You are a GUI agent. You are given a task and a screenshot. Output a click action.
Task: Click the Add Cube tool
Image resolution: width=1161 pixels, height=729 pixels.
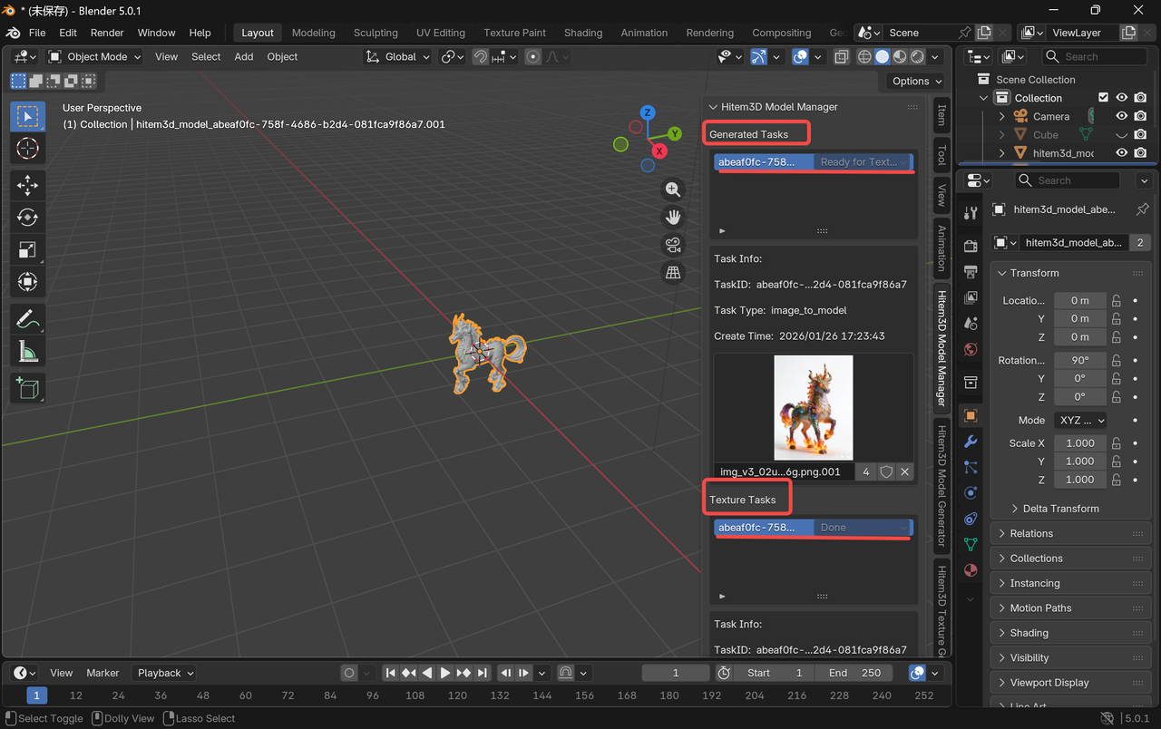[27, 388]
